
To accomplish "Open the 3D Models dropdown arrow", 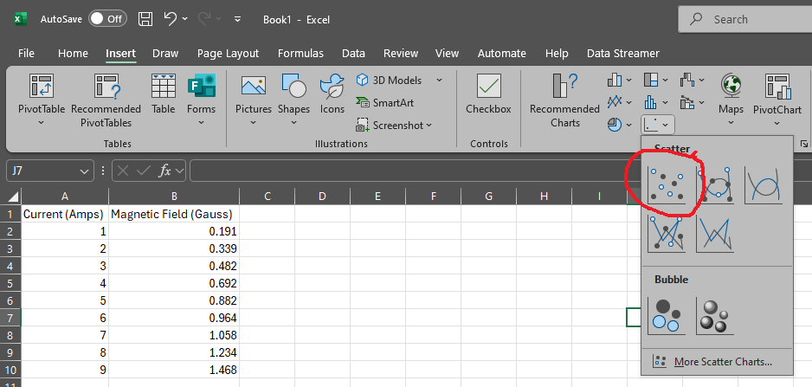I will [x=439, y=80].
